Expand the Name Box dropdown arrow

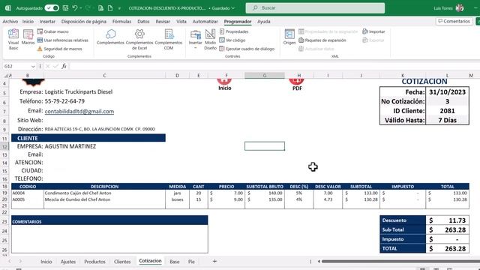(x=33, y=67)
